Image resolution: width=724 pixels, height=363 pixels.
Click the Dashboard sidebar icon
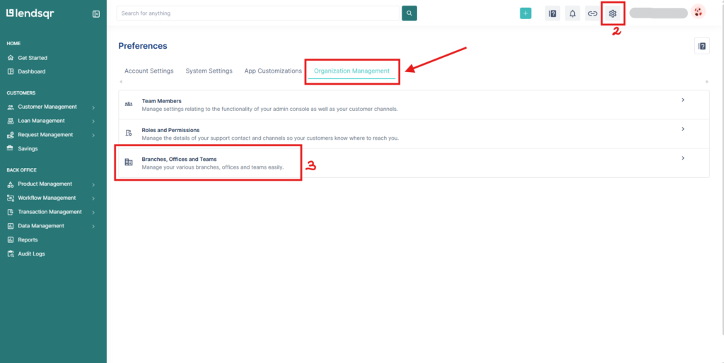click(10, 71)
